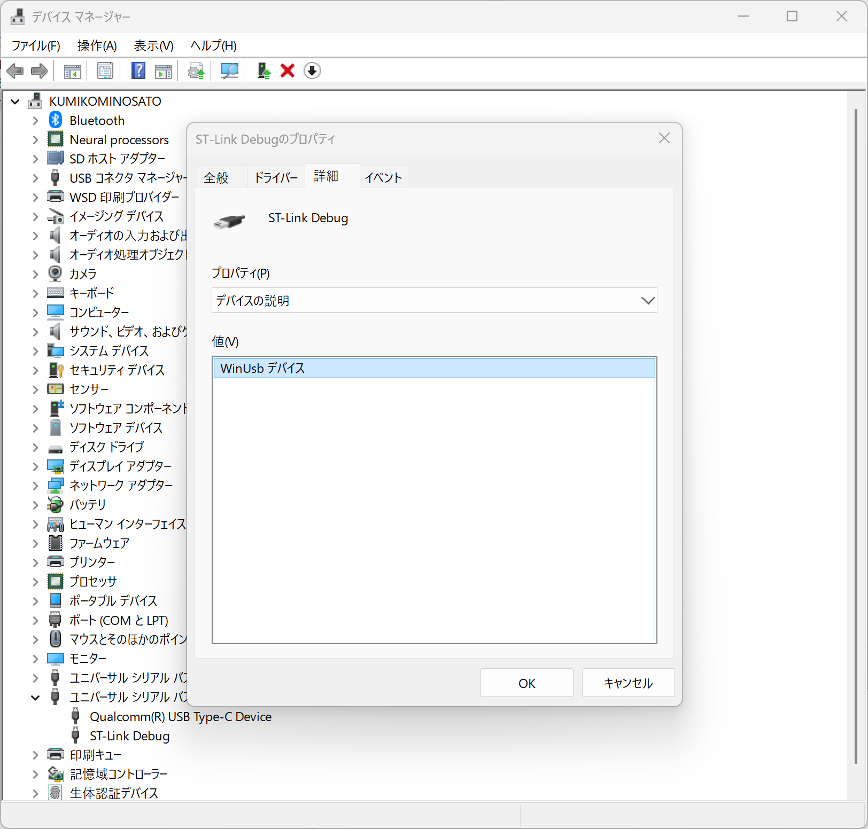Click the Help toolbar icon
The height and width of the screenshot is (829, 868).
pyautogui.click(x=138, y=71)
